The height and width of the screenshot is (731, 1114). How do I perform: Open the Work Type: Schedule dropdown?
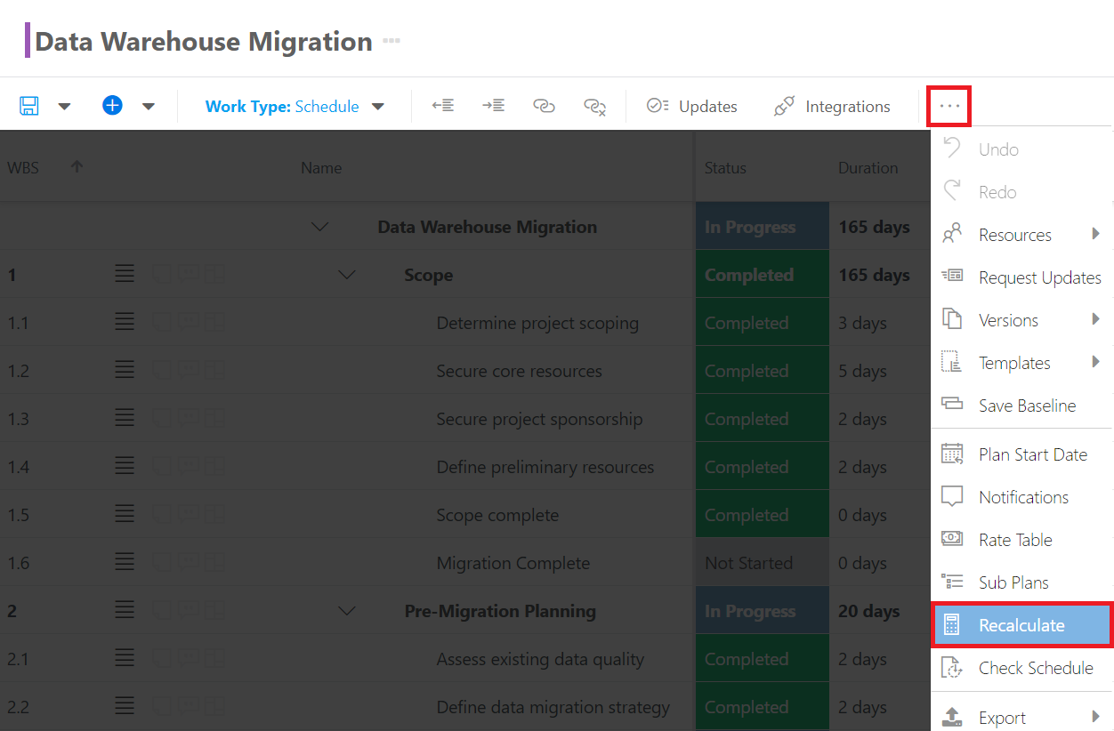[x=295, y=107]
